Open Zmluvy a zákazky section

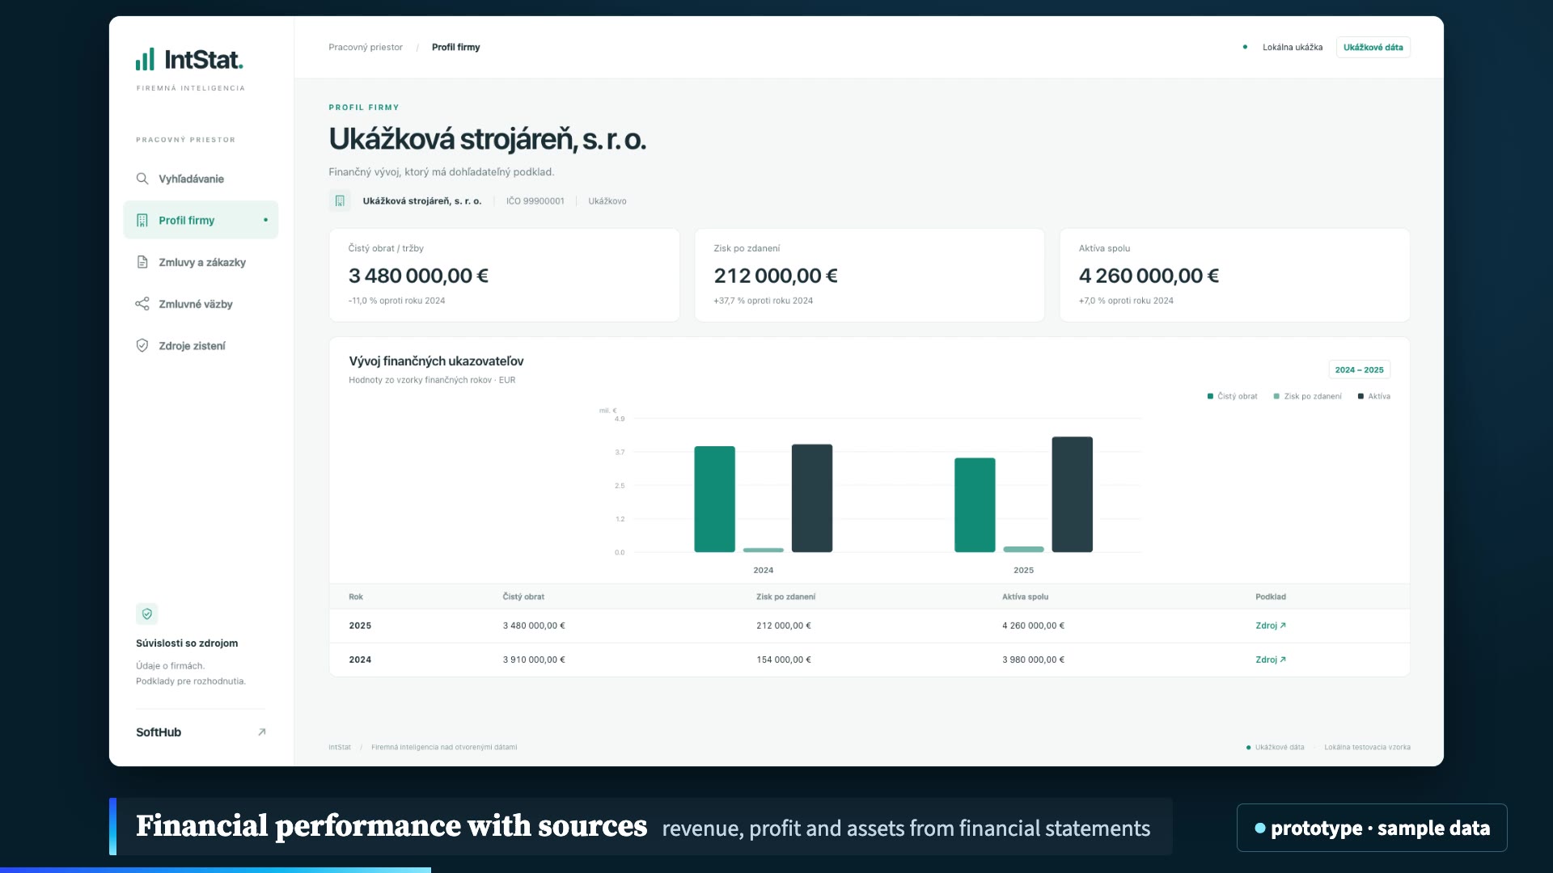point(201,262)
